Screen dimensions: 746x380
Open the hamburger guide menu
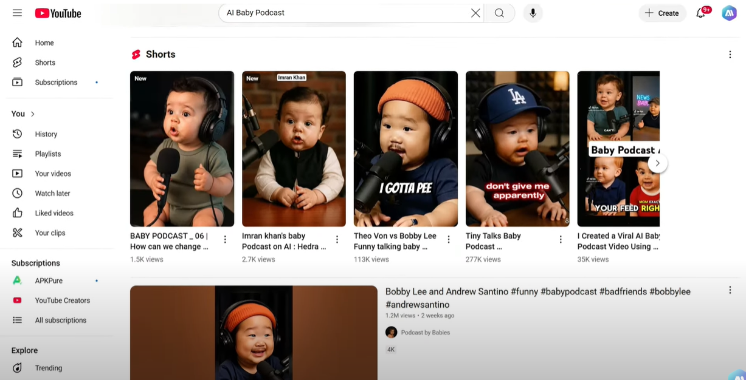[x=17, y=13]
